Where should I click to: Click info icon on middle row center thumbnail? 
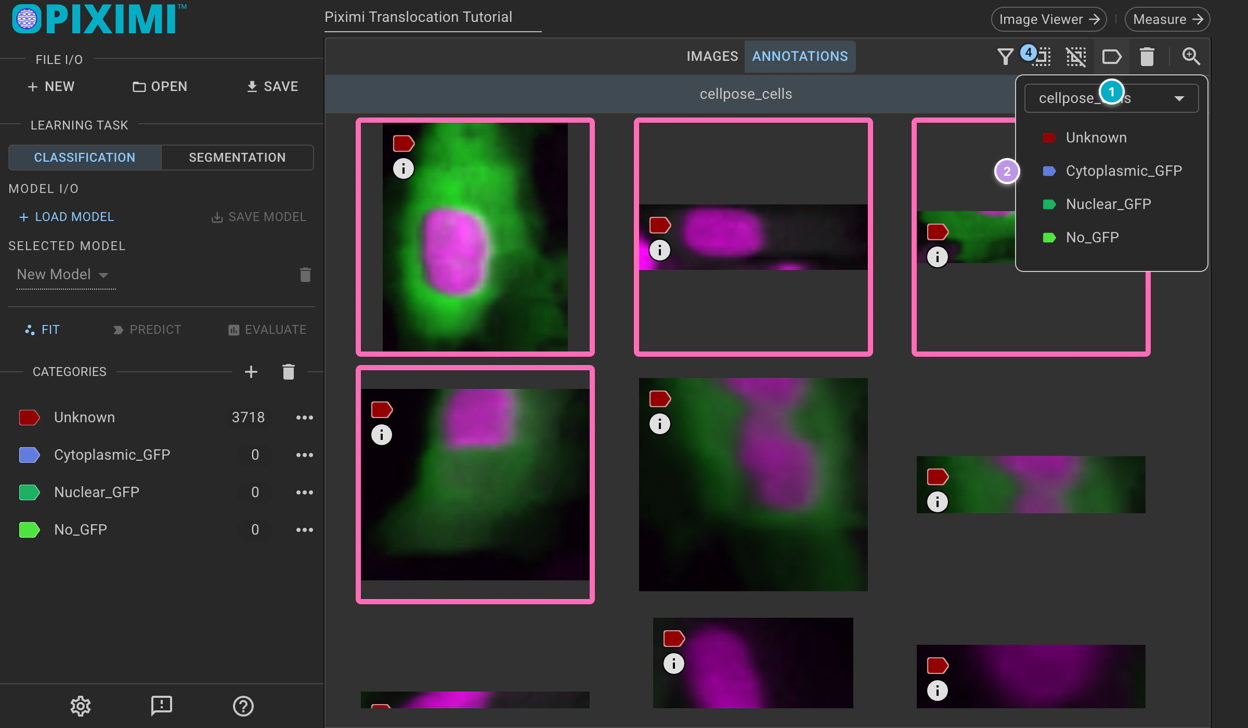[660, 424]
